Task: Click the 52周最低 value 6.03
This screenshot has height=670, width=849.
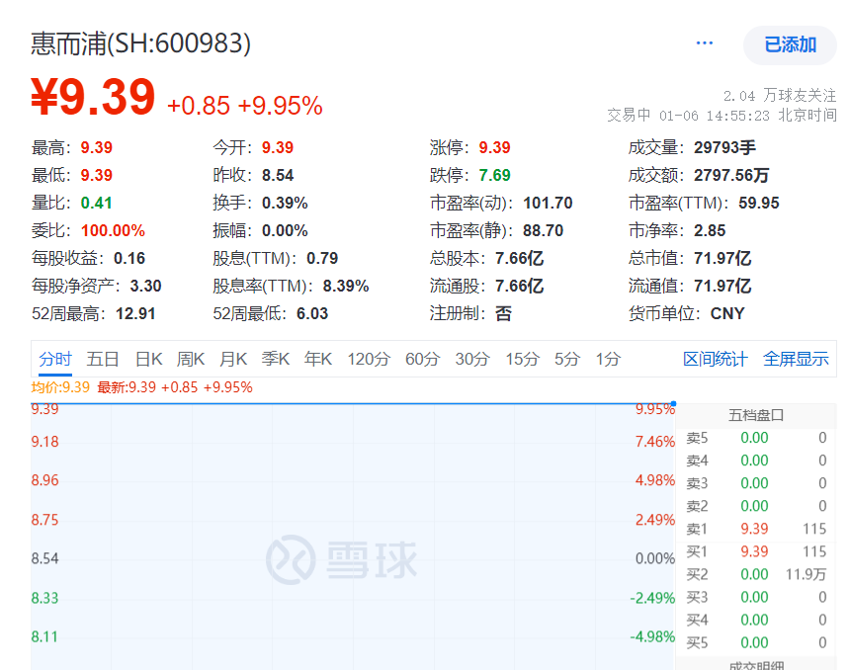Action: pyautogui.click(x=312, y=313)
